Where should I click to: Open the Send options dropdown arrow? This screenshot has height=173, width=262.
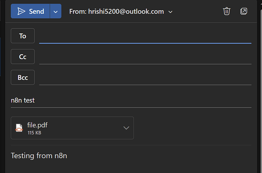[56, 11]
